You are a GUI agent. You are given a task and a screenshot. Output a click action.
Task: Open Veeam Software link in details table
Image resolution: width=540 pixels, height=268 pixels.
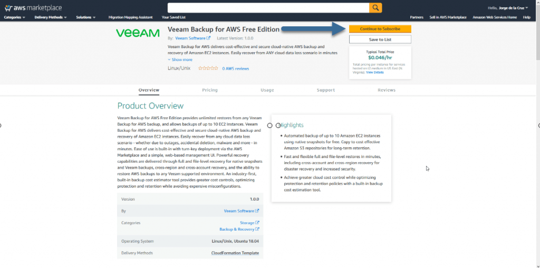pyautogui.click(x=242, y=211)
